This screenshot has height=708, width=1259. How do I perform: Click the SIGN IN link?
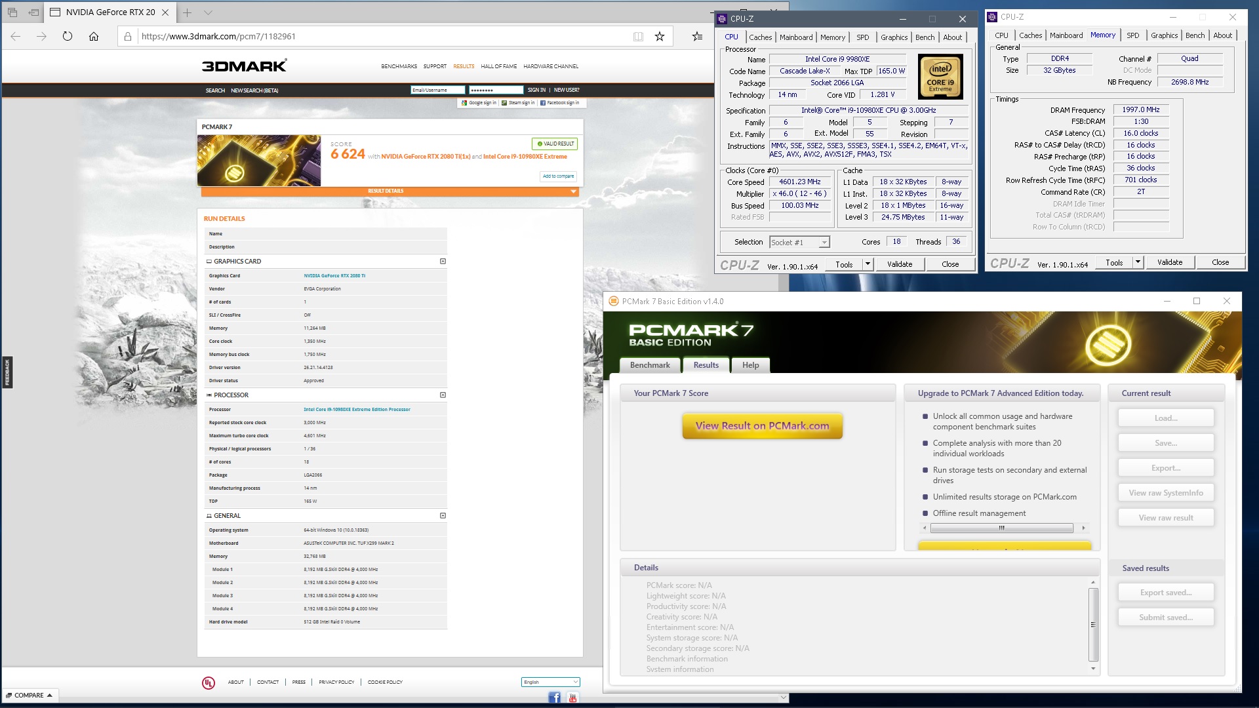point(536,90)
